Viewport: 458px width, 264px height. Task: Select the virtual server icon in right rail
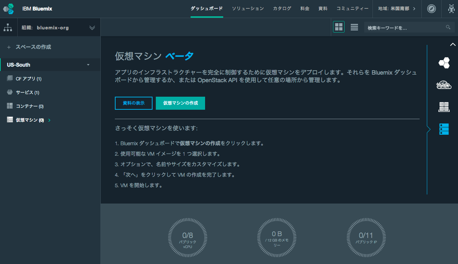[444, 129]
